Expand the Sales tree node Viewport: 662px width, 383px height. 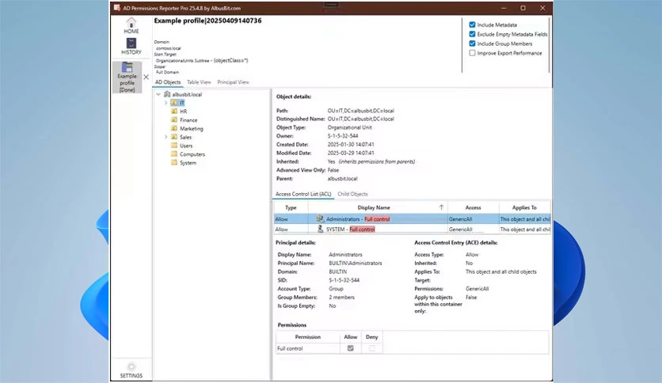[166, 137]
